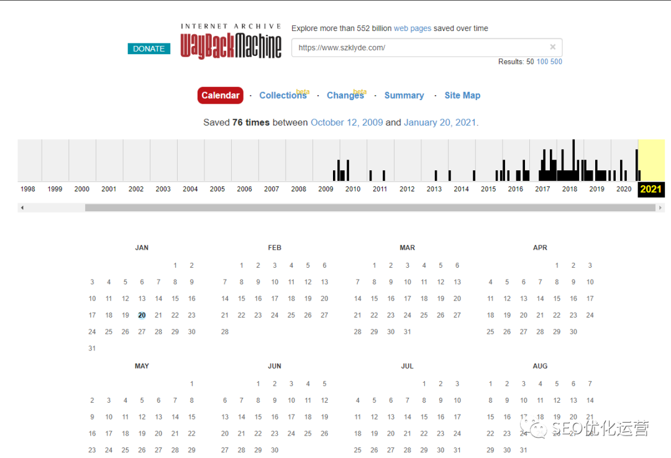This screenshot has height=458, width=671.
Task: Click the timeline scrollbar right arrow
Action: [x=660, y=208]
